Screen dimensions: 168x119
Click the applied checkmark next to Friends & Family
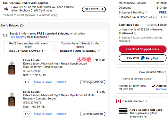pos(154,86)
